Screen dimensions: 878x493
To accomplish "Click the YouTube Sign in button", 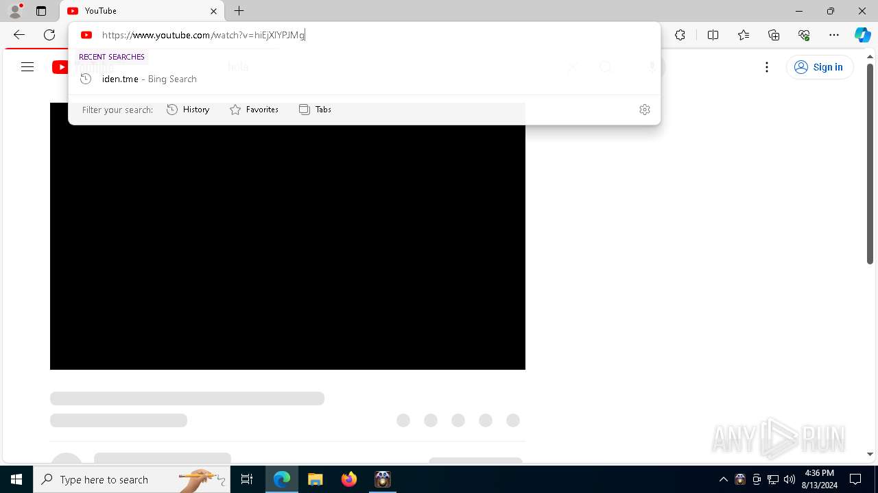I will coord(819,67).
